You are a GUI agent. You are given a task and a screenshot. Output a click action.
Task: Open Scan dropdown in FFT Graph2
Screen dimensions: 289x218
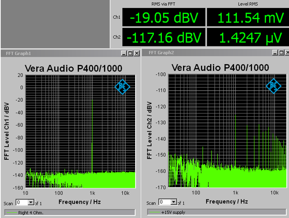[x=174, y=202]
